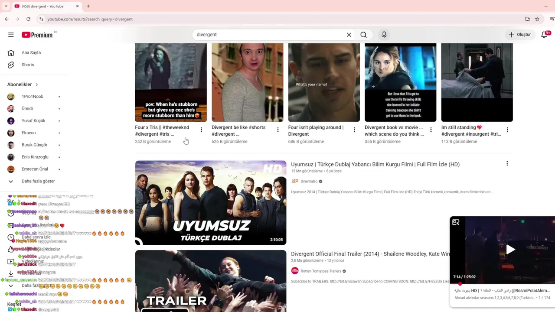
Task: Open a new browser tab
Action: [88, 6]
